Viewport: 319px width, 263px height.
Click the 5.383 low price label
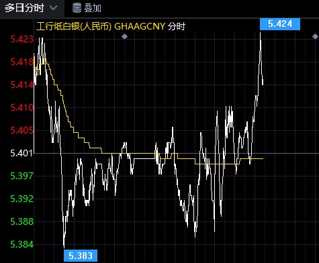81,256
